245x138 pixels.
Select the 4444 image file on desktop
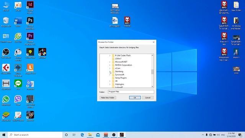pyautogui.click(x=236, y=70)
